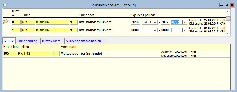Click the 185 institution field in row 1
Screen dimensions: 237x92
click(28, 30)
